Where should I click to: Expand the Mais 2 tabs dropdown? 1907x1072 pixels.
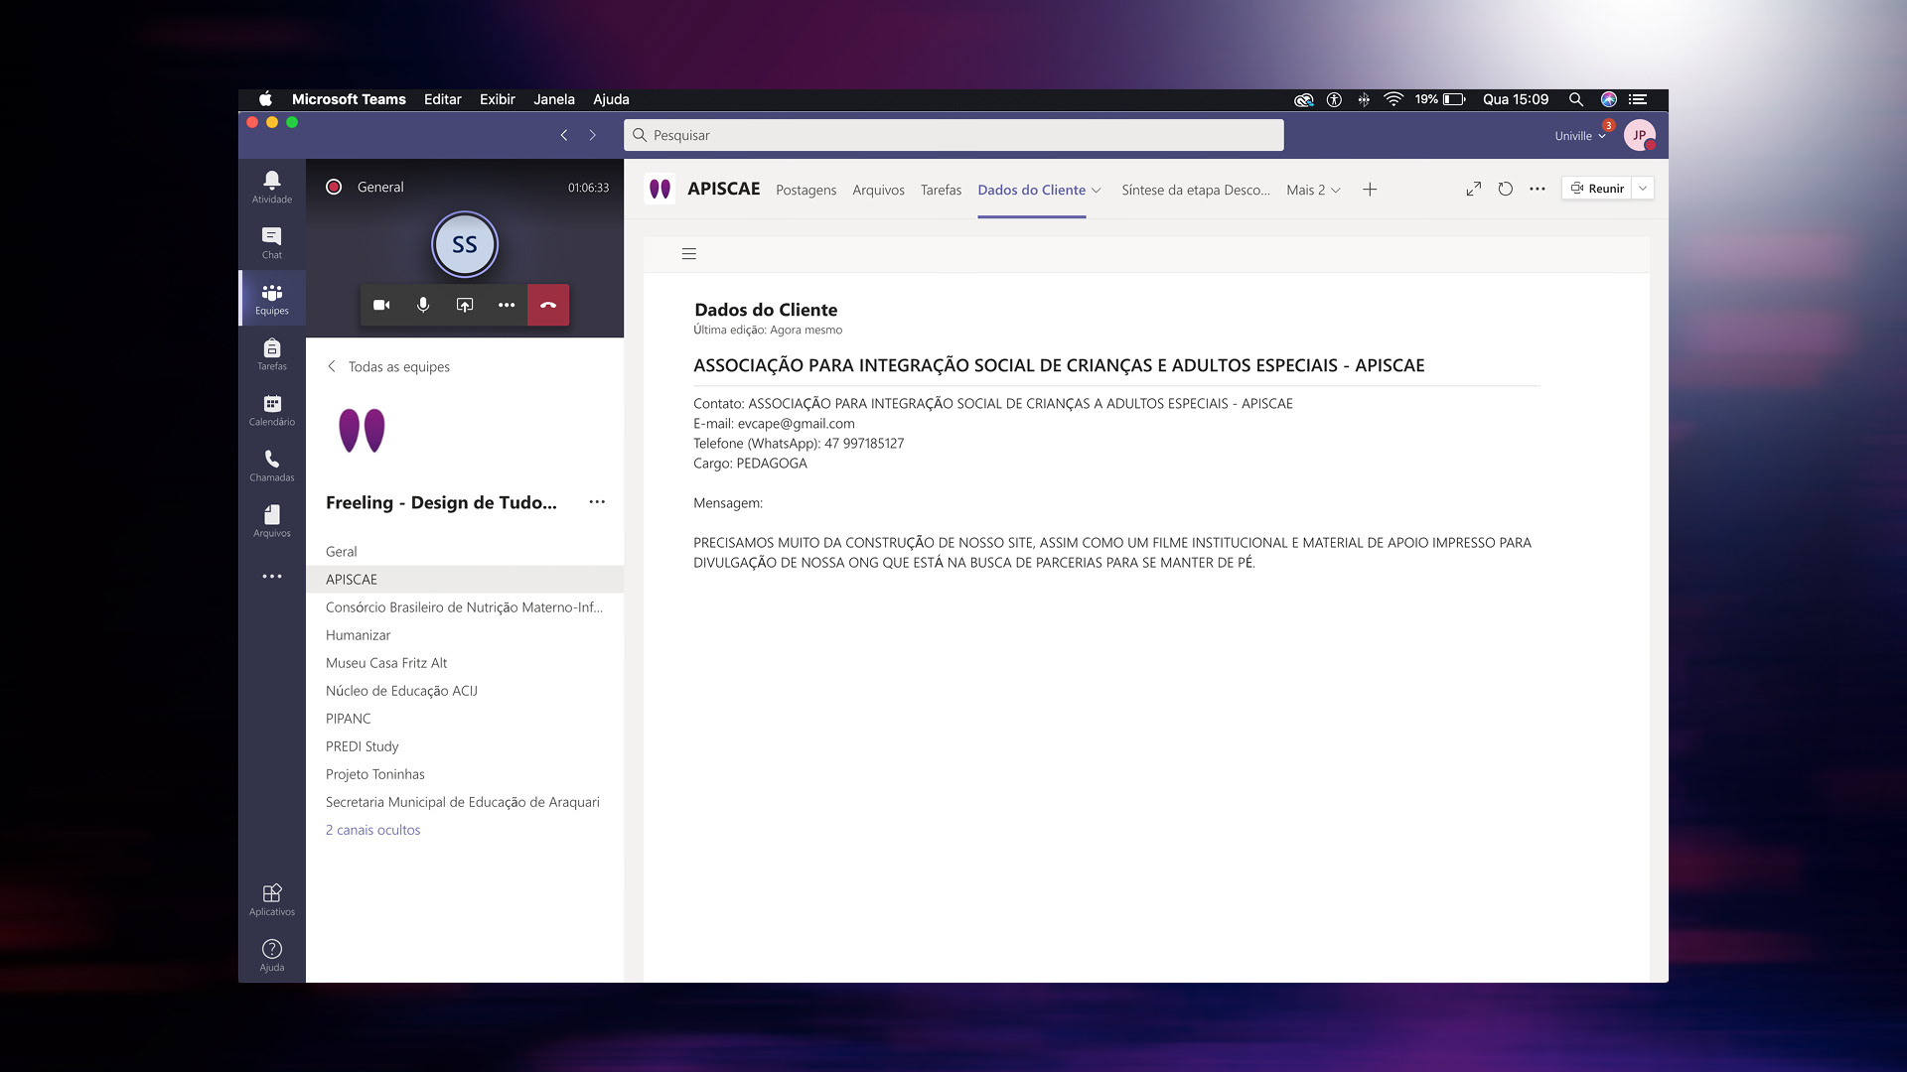pyautogui.click(x=1313, y=190)
